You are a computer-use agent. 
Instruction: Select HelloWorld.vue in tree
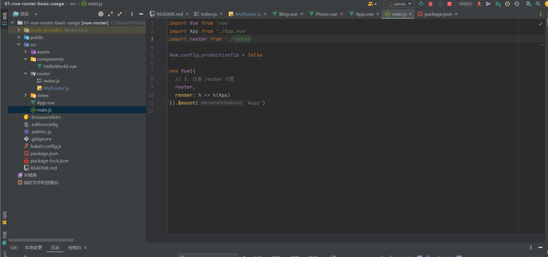point(60,66)
